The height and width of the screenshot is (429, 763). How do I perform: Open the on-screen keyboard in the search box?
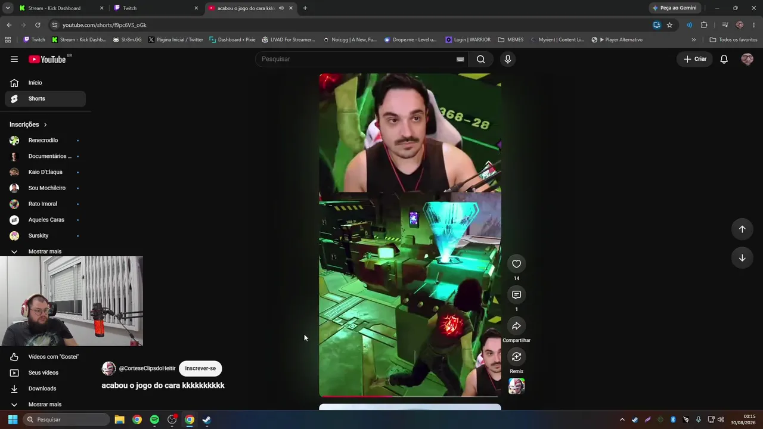pyautogui.click(x=460, y=59)
